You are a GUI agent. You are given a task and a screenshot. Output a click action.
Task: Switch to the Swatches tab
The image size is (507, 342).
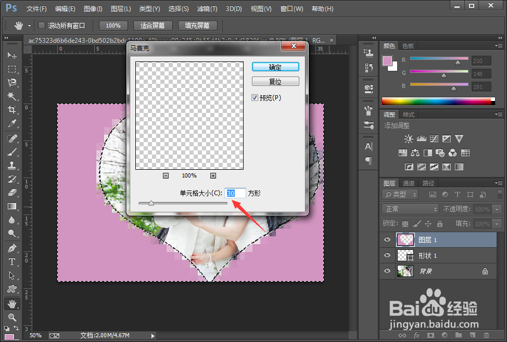point(408,46)
